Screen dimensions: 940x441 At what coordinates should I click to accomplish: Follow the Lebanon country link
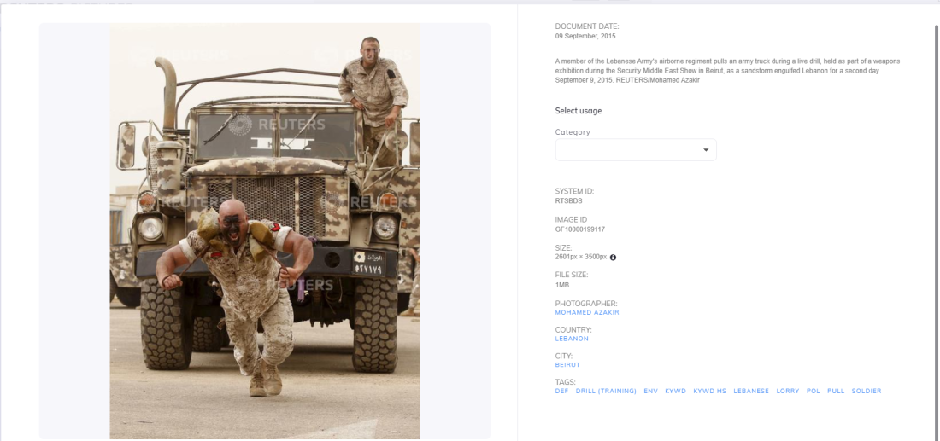572,339
